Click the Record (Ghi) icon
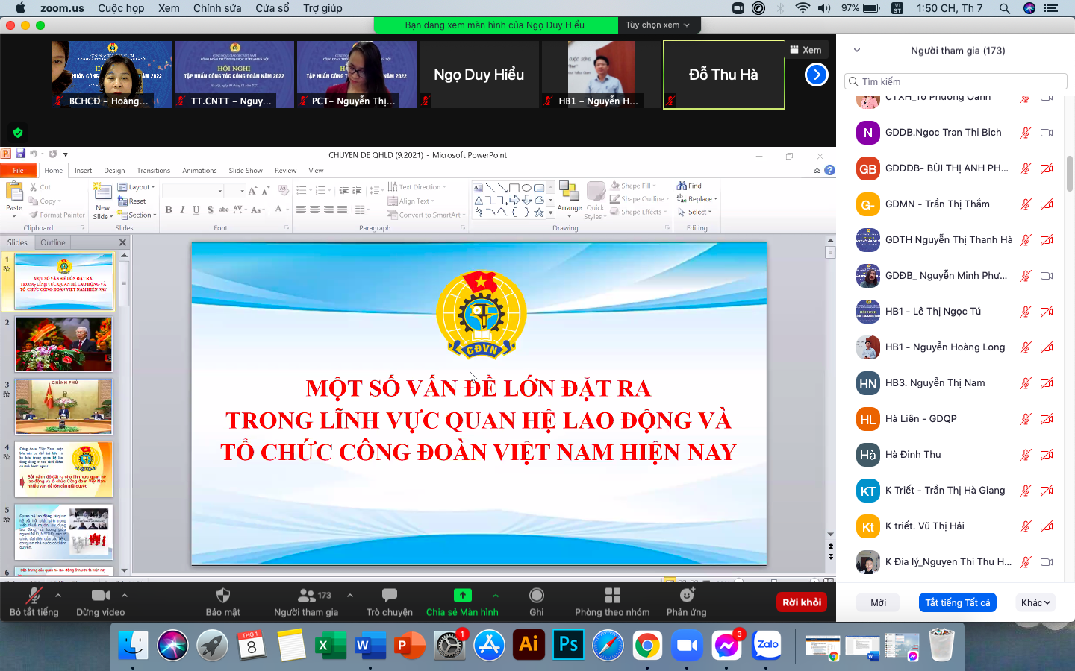 [536, 596]
